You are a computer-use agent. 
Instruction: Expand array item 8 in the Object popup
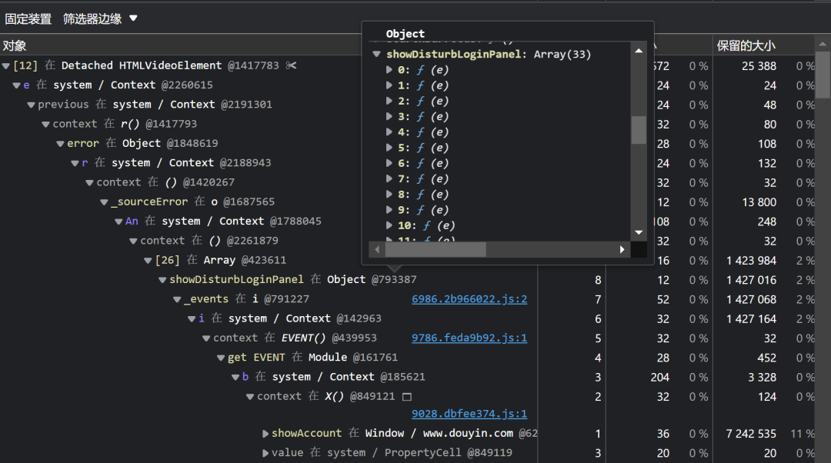click(389, 195)
